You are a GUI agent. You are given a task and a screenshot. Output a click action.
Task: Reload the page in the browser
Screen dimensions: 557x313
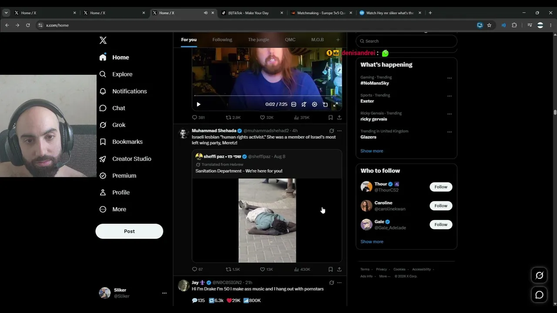pos(28,25)
